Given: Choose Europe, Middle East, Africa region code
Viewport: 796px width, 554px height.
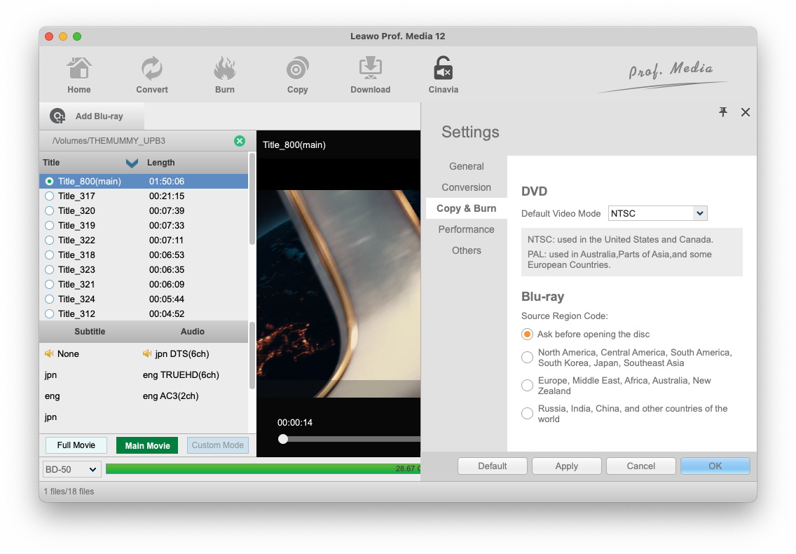Looking at the screenshot, I should pos(528,386).
